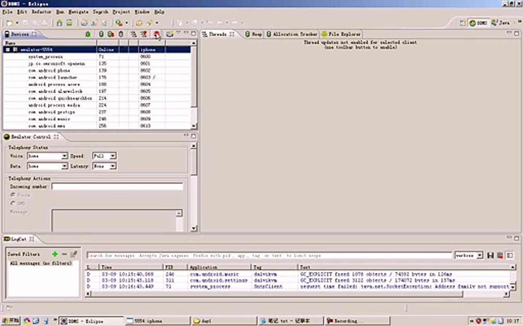Click the Run green play toolbar icon
Viewport: 523px width, 326px height.
[118, 23]
